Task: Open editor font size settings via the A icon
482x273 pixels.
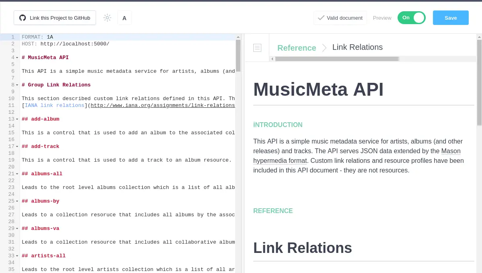Action: click(x=124, y=18)
